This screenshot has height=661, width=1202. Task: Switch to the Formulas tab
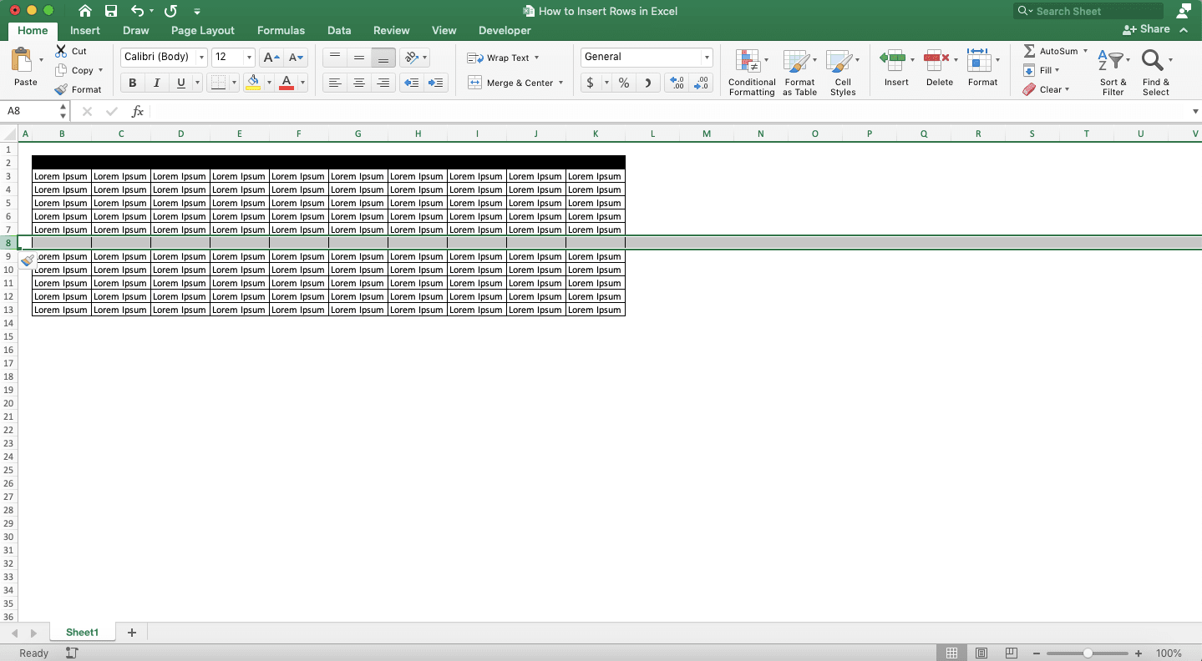click(281, 30)
